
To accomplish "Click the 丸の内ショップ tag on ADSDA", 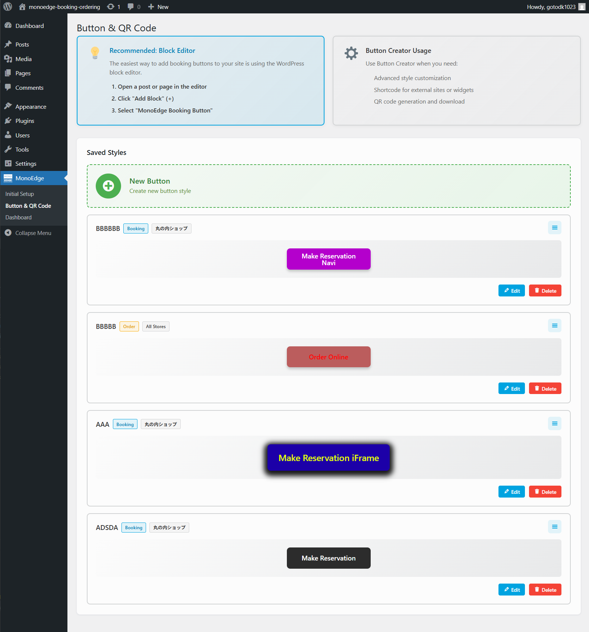I will tap(169, 527).
